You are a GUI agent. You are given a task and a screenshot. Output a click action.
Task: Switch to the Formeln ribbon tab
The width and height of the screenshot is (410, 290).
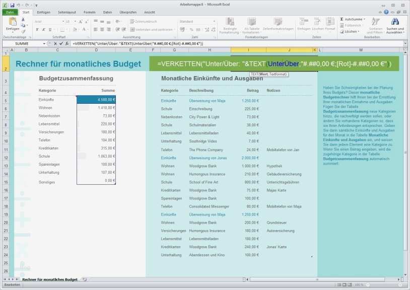(x=90, y=12)
